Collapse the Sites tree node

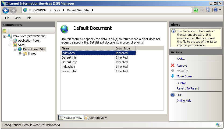(x=10, y=45)
